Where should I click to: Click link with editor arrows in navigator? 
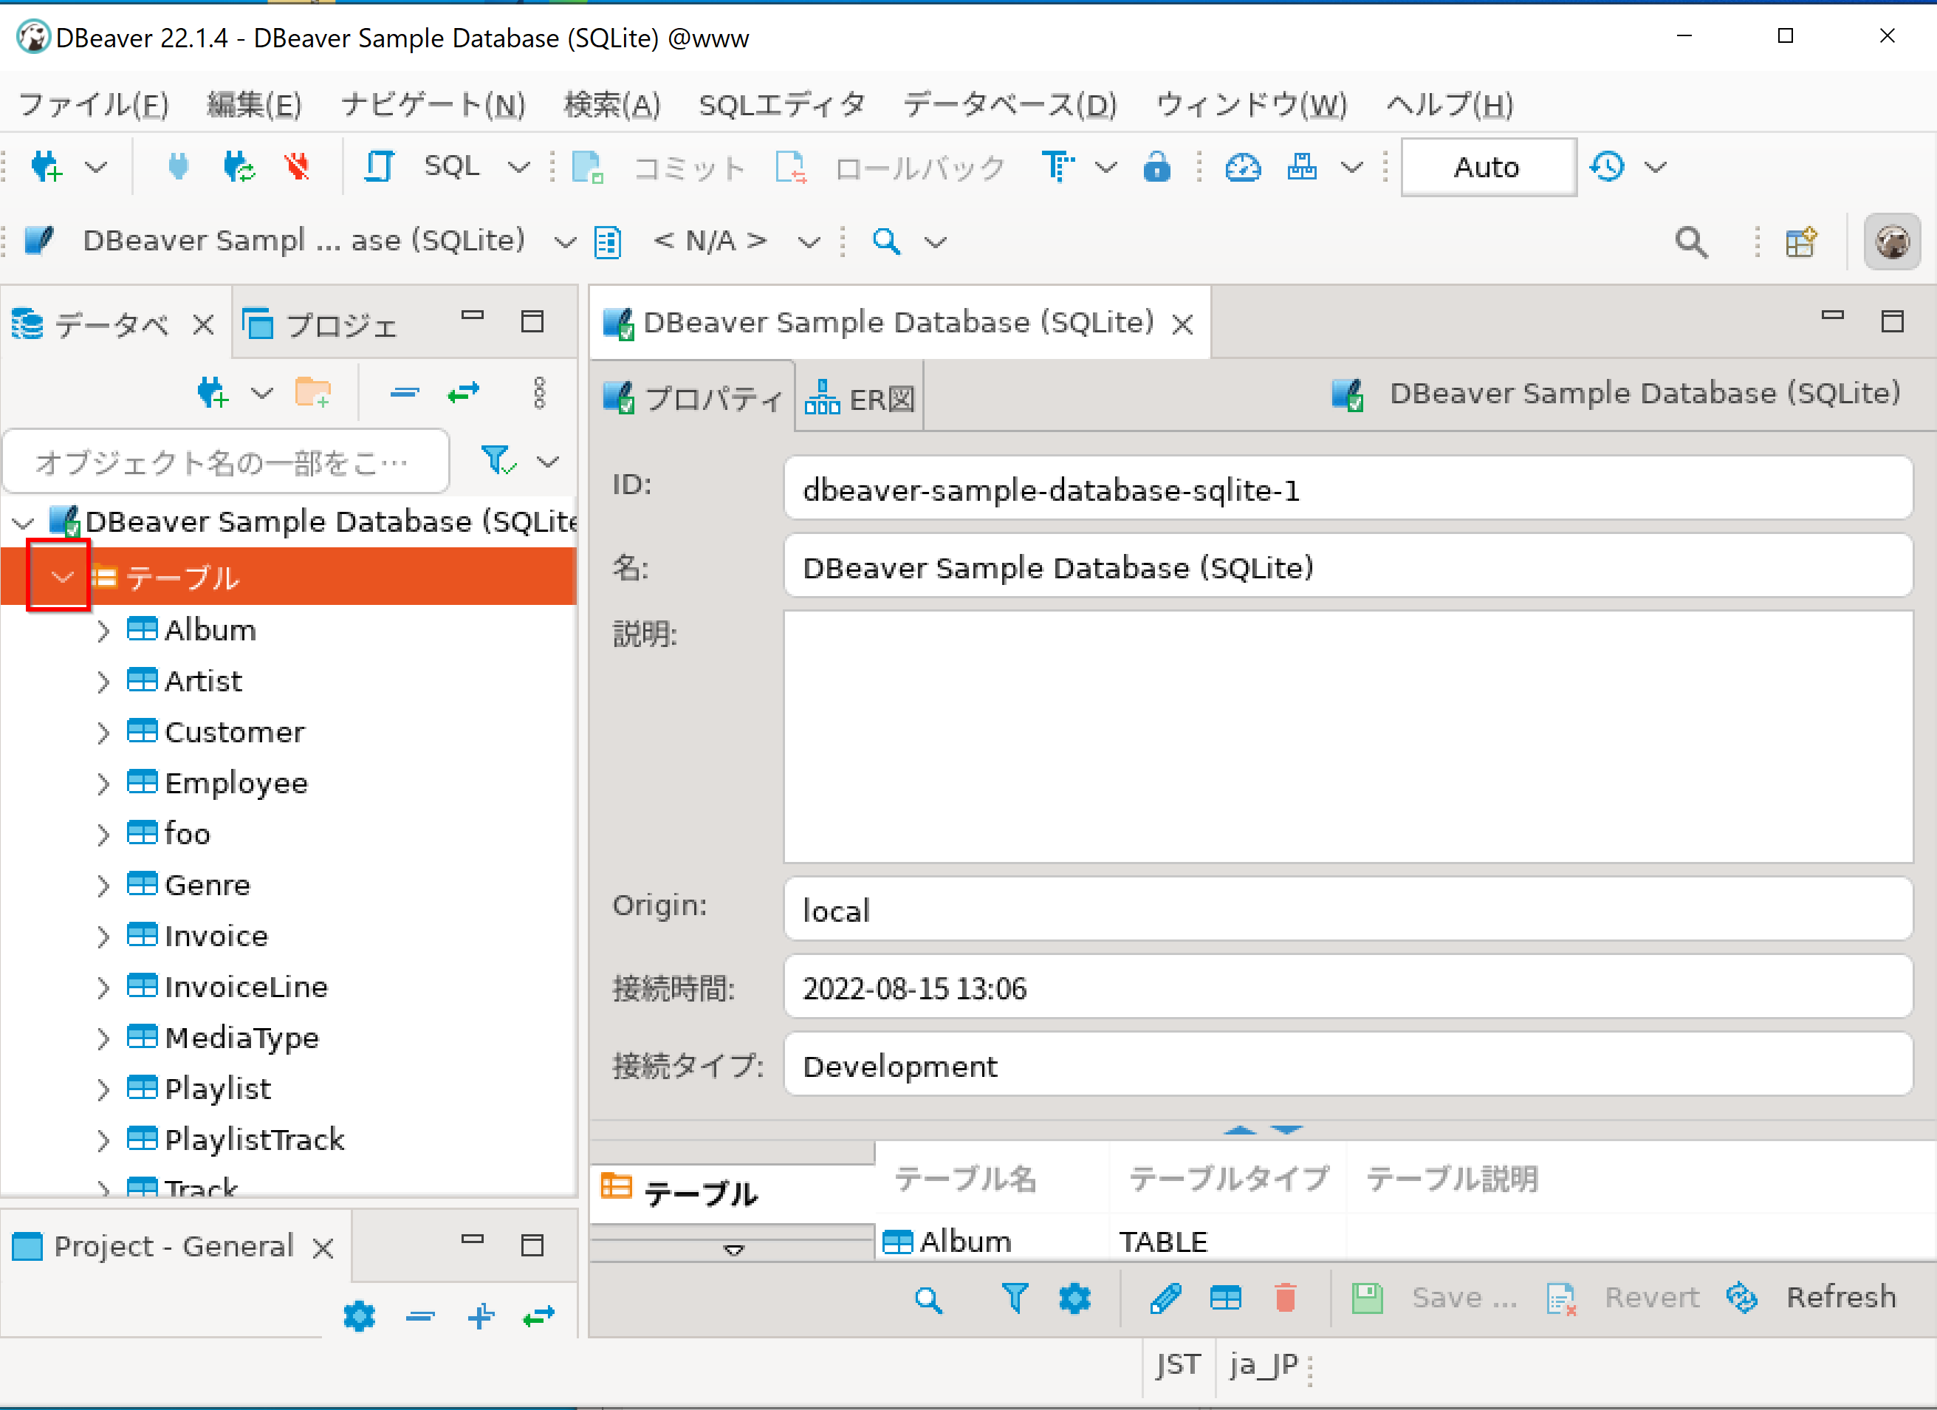point(464,393)
